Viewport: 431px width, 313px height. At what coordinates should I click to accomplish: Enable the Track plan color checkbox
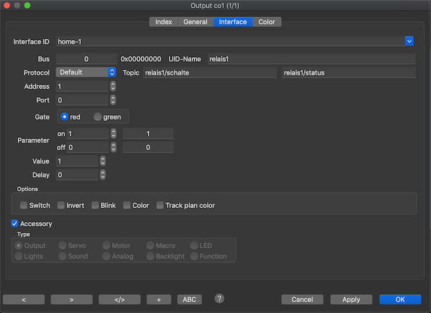click(160, 205)
